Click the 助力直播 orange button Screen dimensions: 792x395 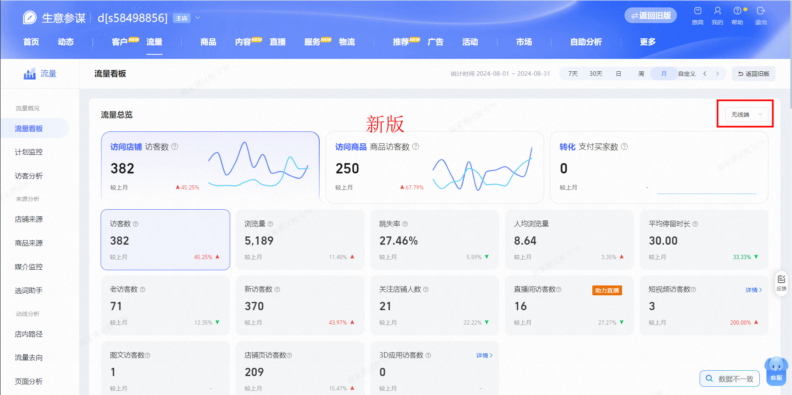(607, 290)
